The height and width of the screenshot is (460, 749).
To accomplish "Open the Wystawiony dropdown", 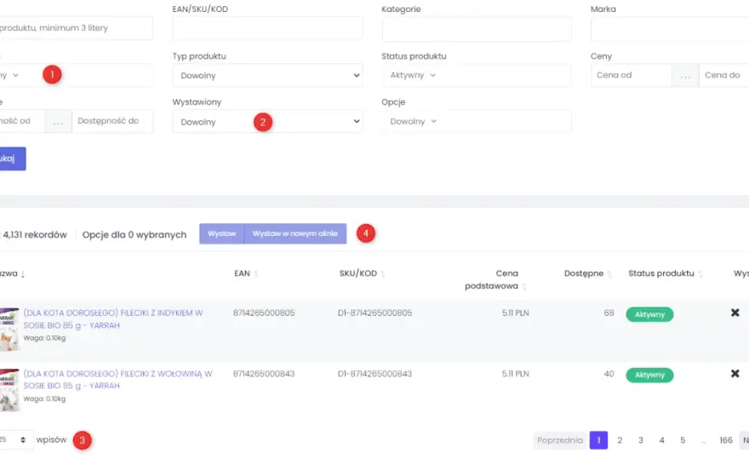I will [x=267, y=122].
